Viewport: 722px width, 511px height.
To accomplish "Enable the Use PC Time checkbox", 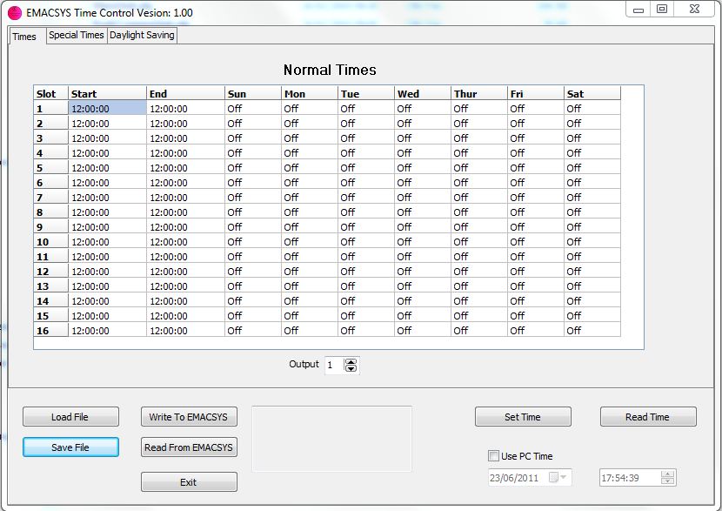I will 494,456.
